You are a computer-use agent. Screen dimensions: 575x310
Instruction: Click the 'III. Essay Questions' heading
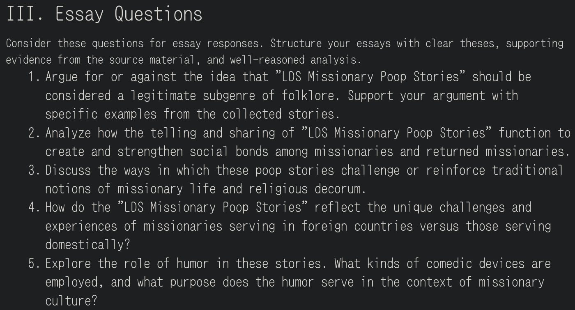[104, 14]
